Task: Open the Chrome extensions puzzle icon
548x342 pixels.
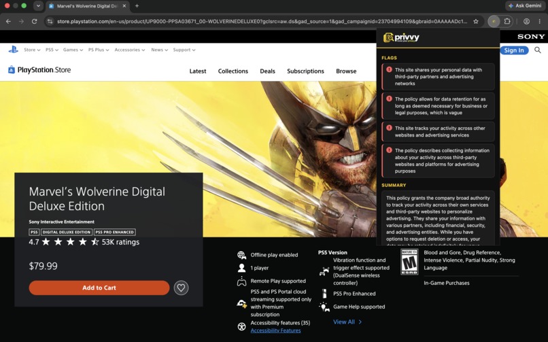Action: coord(507,21)
